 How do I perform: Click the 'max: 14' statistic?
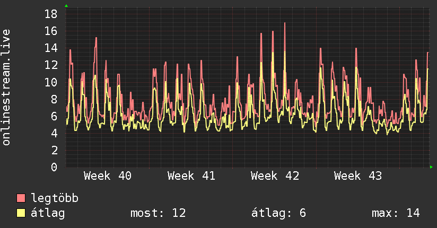[x=396, y=213]
